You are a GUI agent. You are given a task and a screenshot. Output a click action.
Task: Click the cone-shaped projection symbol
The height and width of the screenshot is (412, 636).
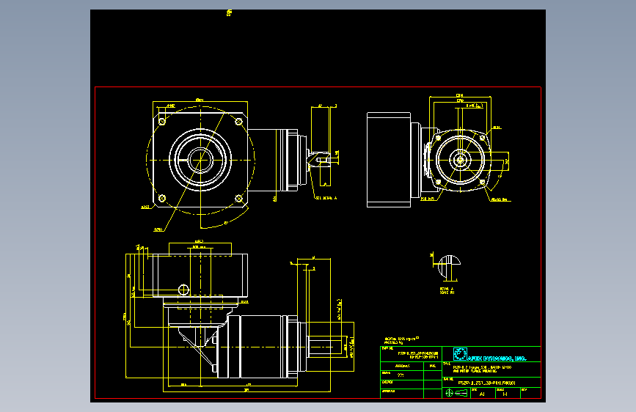(x=461, y=393)
